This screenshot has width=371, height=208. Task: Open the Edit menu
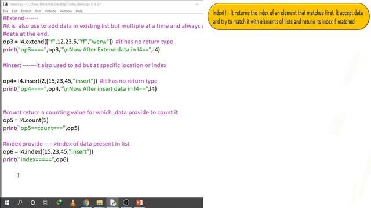[14, 11]
